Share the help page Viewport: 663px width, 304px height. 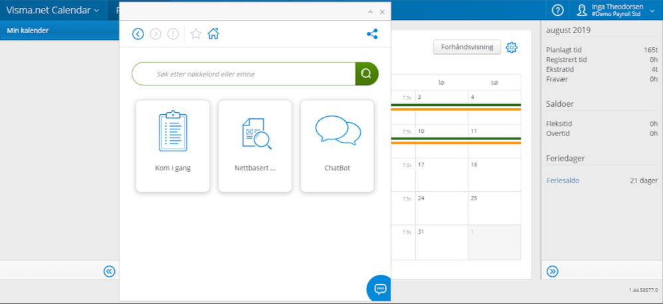372,34
